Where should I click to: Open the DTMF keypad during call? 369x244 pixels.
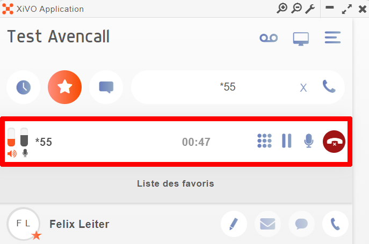tap(264, 141)
